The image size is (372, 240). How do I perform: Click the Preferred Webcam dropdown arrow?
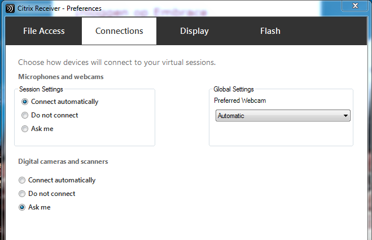click(x=345, y=116)
